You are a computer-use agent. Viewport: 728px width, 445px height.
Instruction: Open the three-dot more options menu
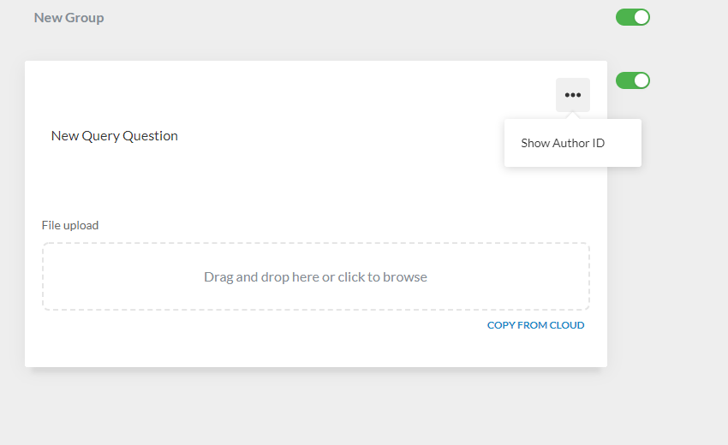(572, 95)
